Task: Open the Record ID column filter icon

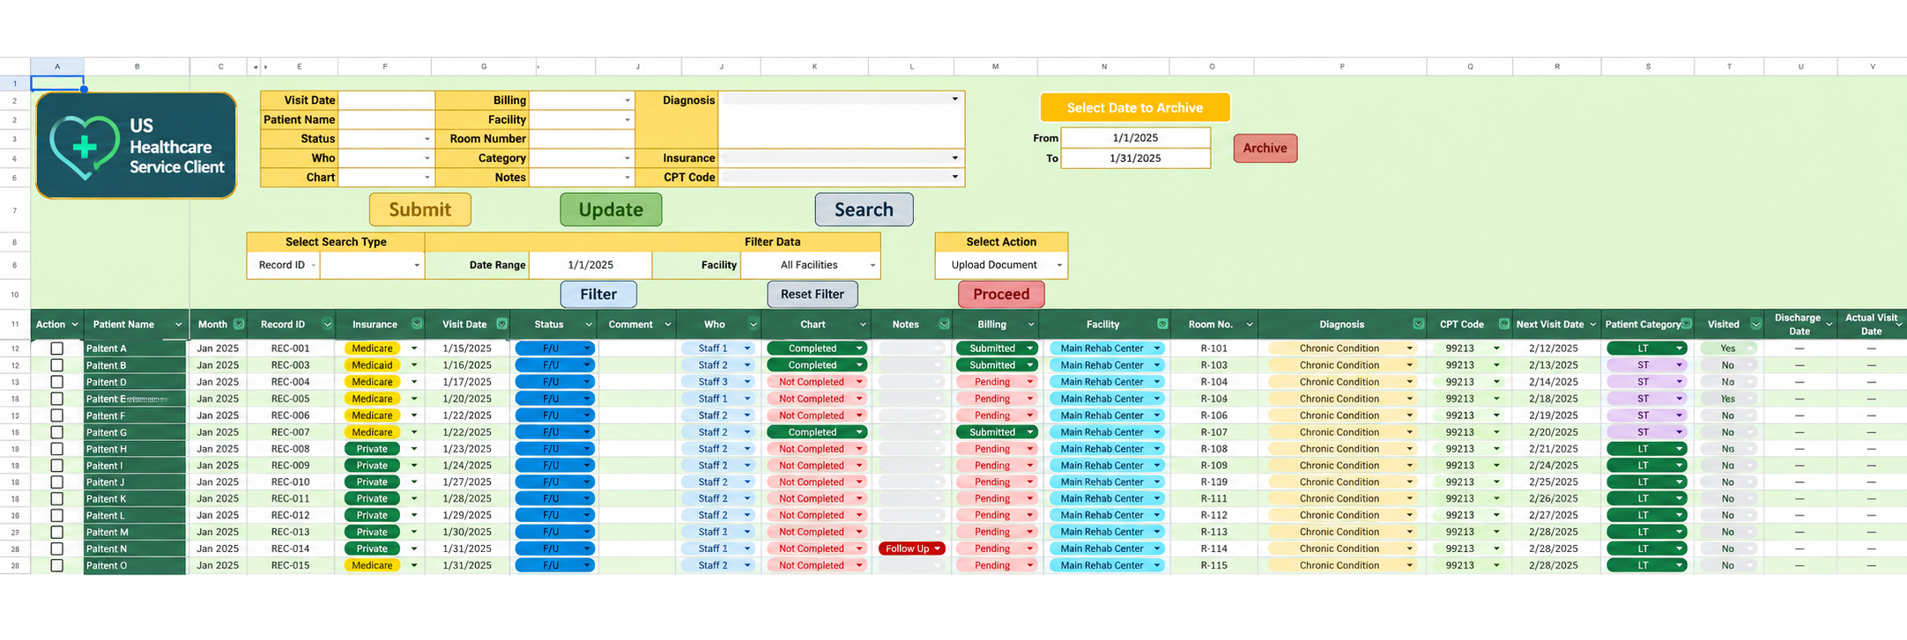Action: 327,324
